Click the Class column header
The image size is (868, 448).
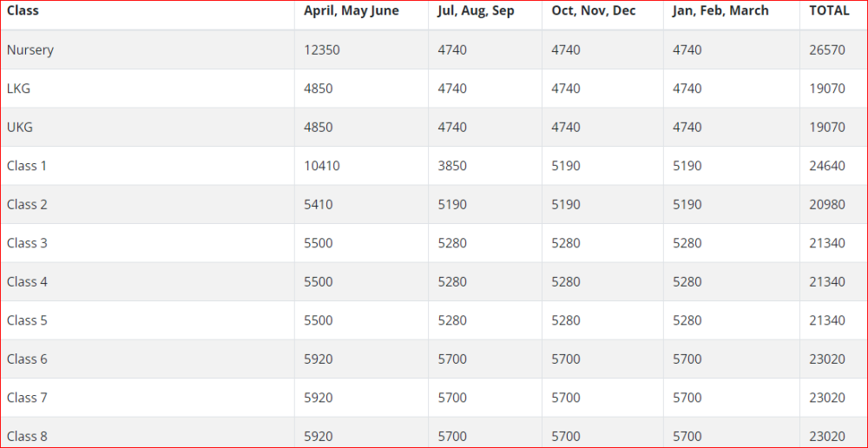(x=23, y=11)
